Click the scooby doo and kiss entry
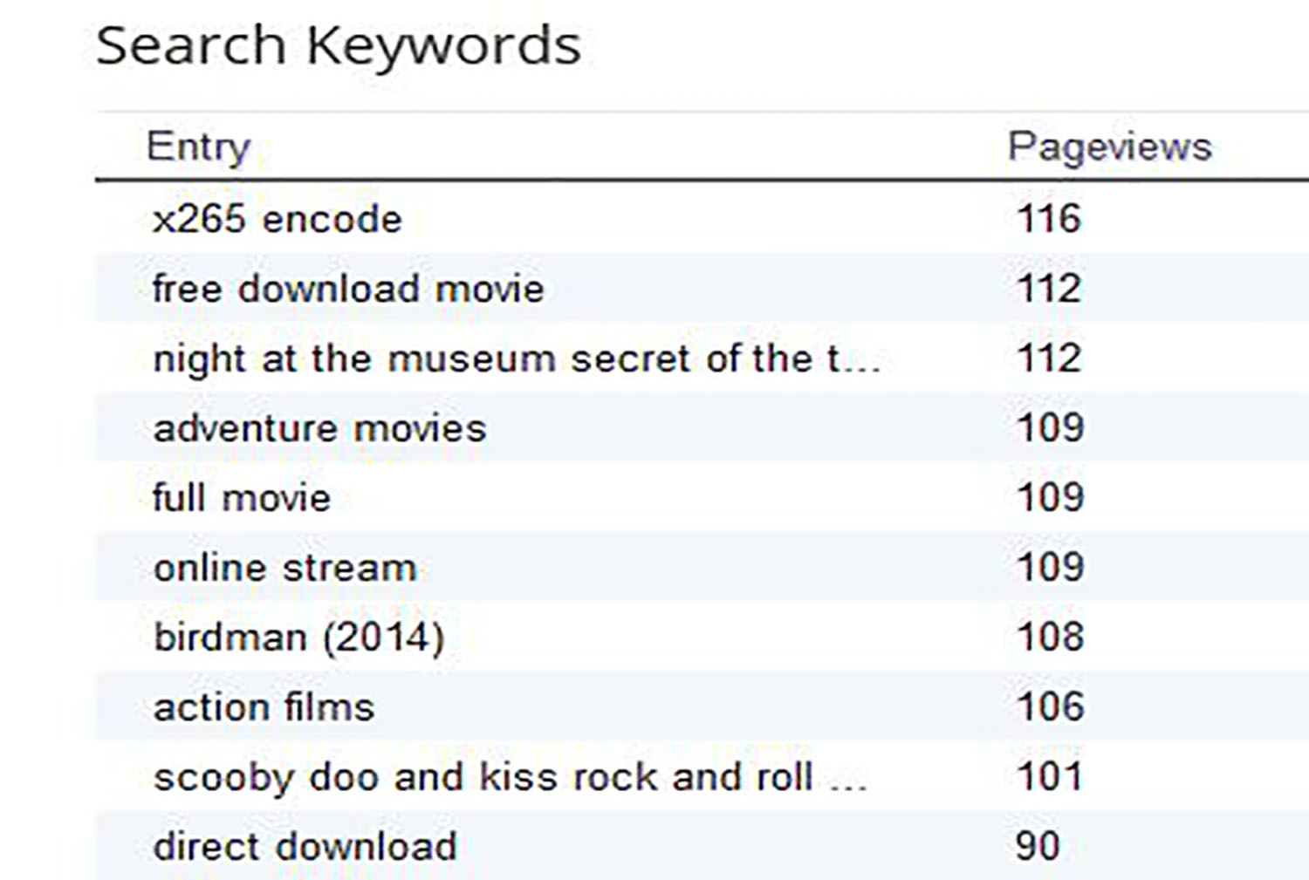1309x880 pixels. click(510, 777)
